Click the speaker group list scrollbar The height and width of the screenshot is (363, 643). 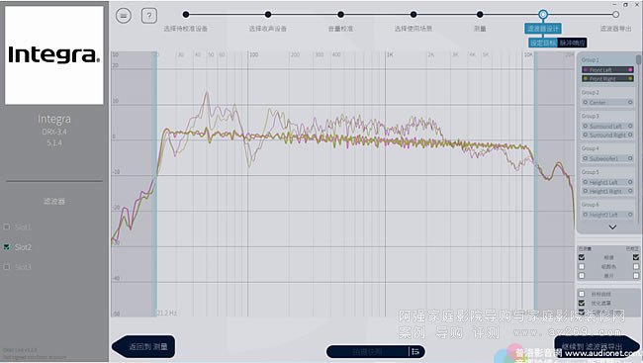pos(638,60)
